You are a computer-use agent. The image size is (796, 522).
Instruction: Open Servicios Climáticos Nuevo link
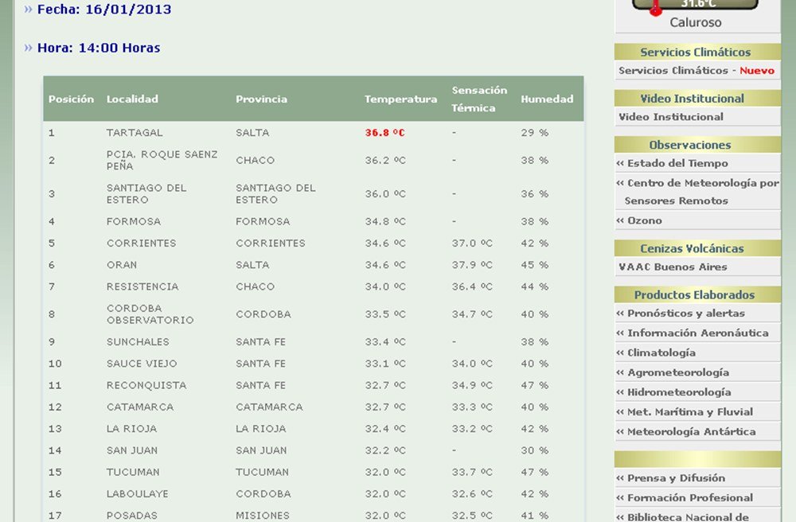point(696,71)
